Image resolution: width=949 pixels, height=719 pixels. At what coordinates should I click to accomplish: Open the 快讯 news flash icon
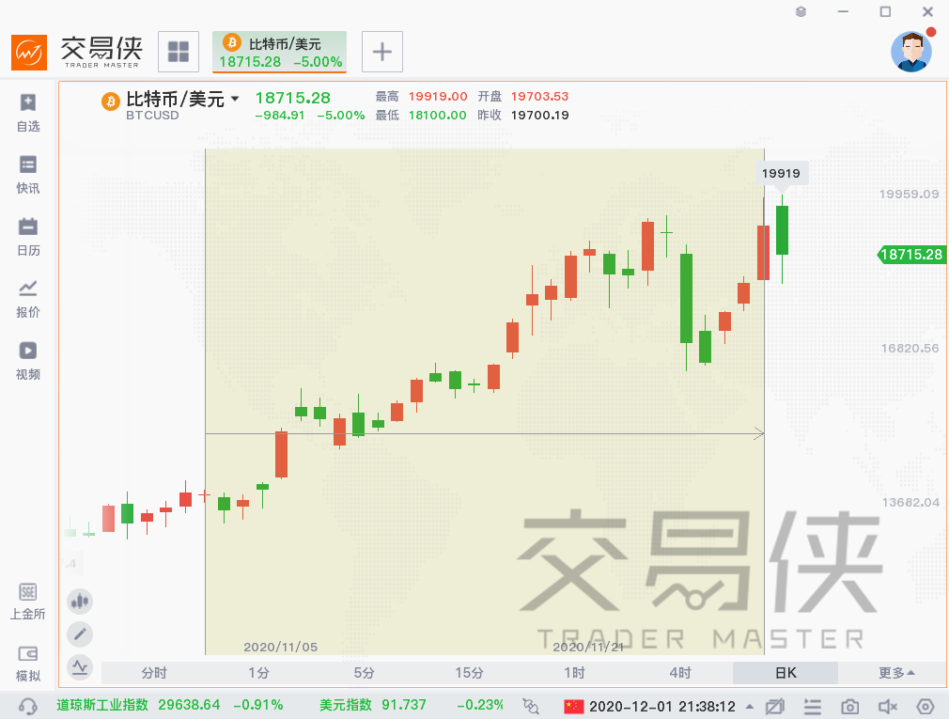(28, 175)
